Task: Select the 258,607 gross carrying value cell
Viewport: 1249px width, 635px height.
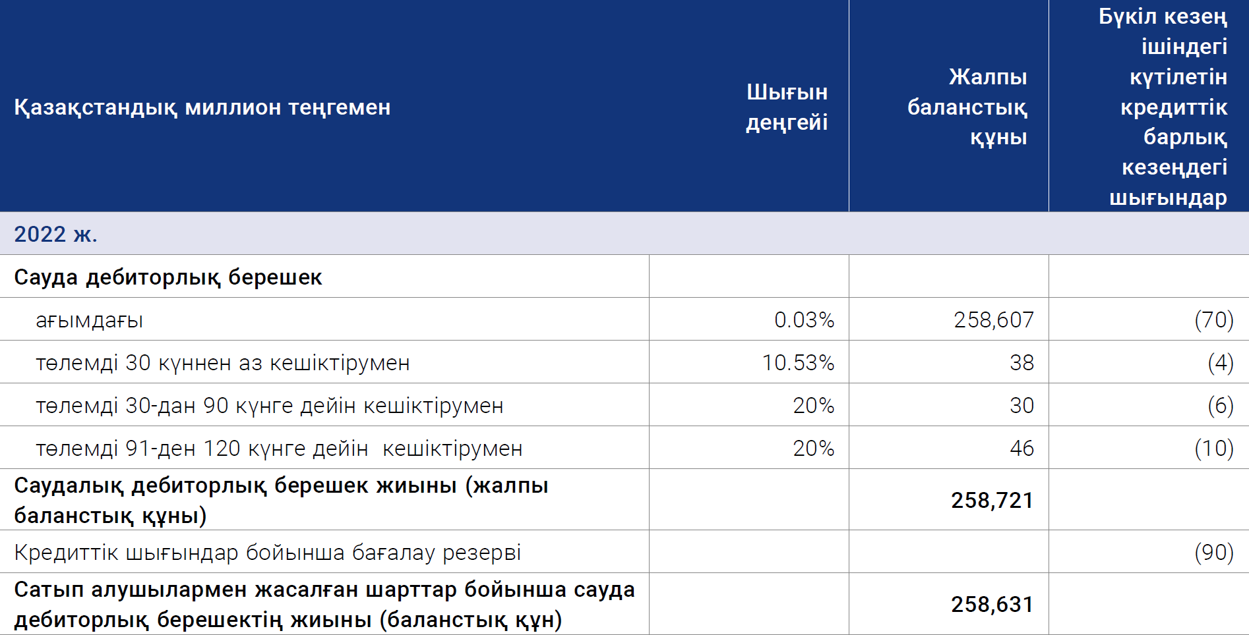Action: (x=994, y=320)
